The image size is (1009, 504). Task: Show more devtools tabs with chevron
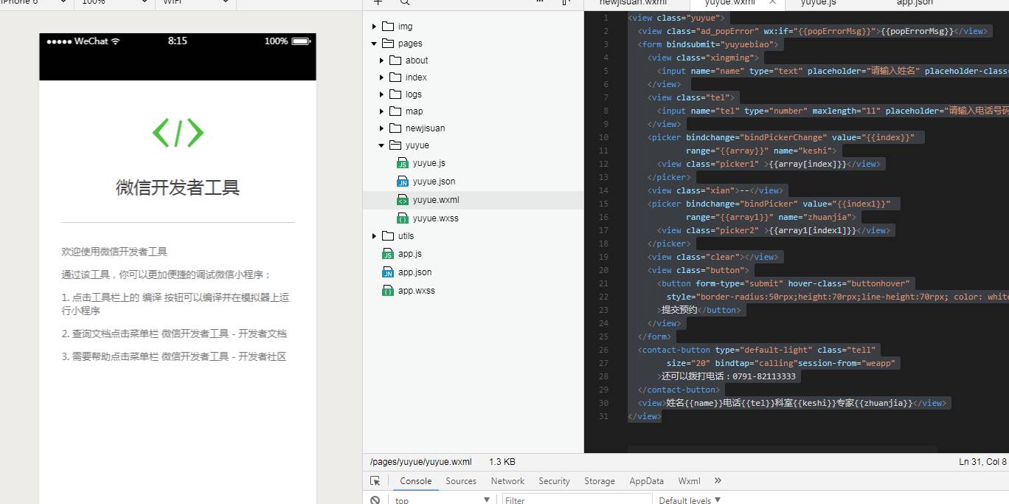coord(718,480)
